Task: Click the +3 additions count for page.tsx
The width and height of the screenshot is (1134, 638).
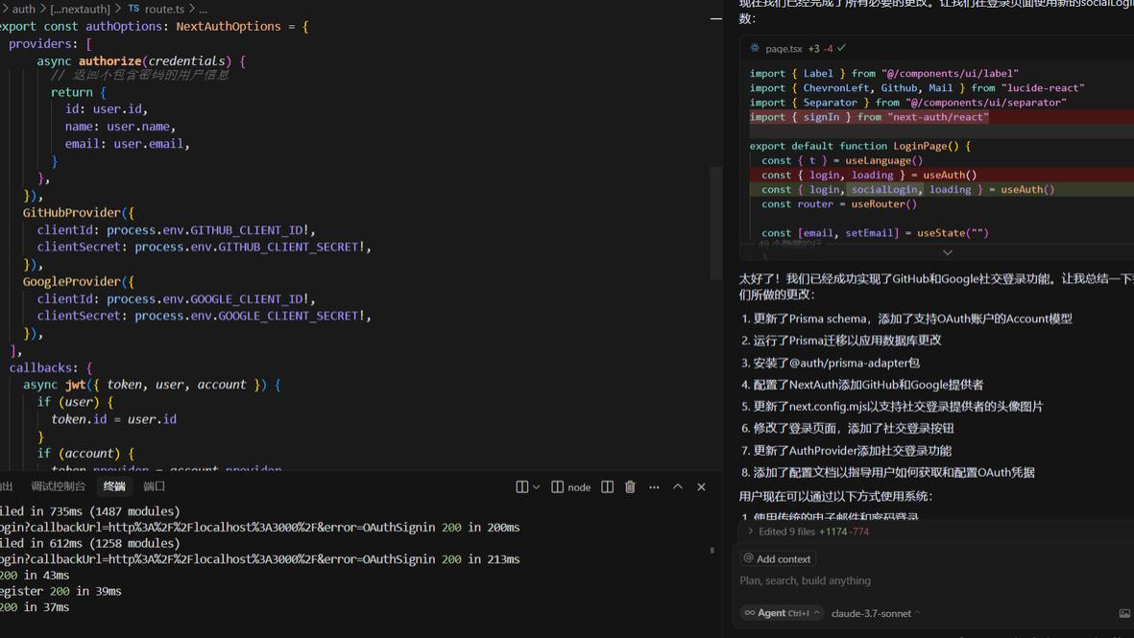Action: coord(813,49)
